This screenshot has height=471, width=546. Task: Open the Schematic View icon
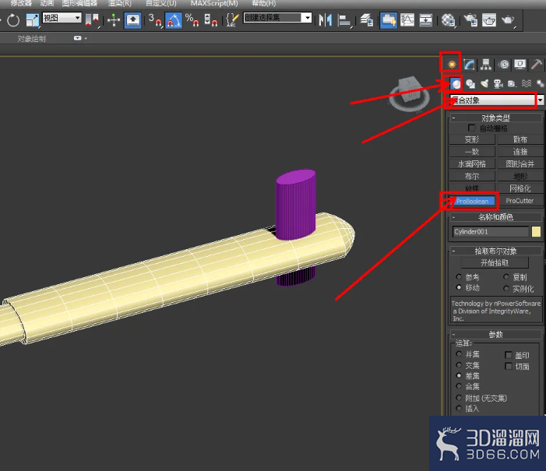(x=425, y=19)
